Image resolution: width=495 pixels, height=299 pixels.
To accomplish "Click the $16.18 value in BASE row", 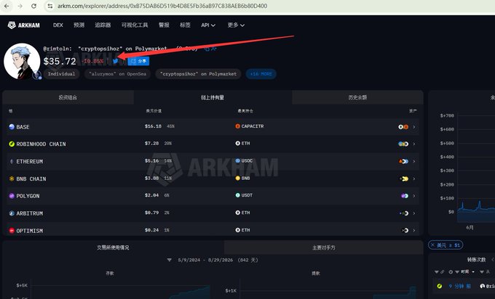I will pyautogui.click(x=153, y=126).
